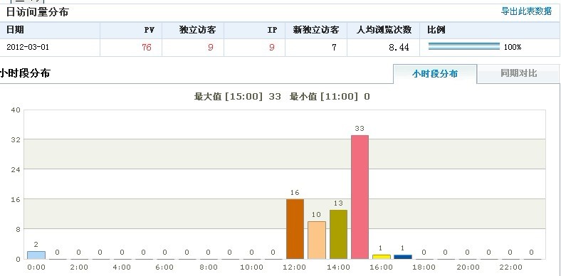
Task: Click the 日期 column header
Action: [15, 30]
